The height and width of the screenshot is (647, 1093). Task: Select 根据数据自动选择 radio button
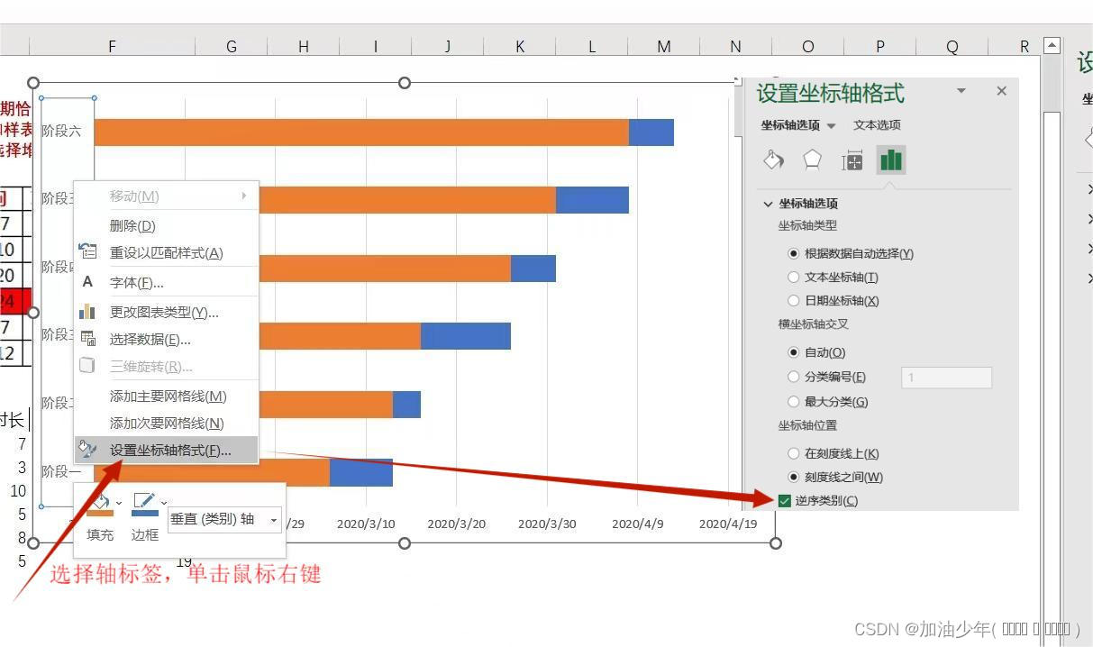(x=793, y=254)
